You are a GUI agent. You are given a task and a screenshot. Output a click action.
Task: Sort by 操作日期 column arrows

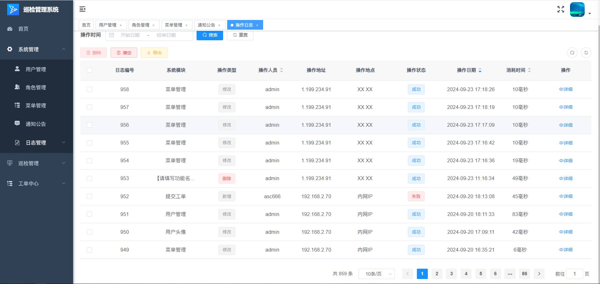pos(480,70)
